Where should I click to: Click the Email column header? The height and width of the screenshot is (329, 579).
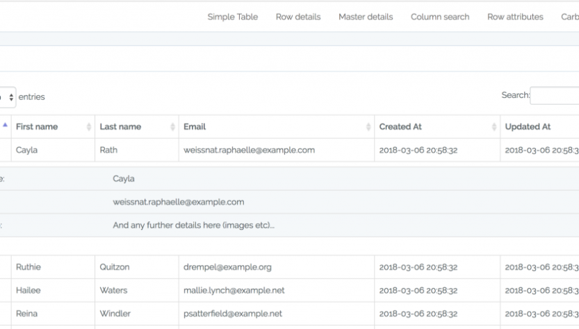(x=277, y=127)
